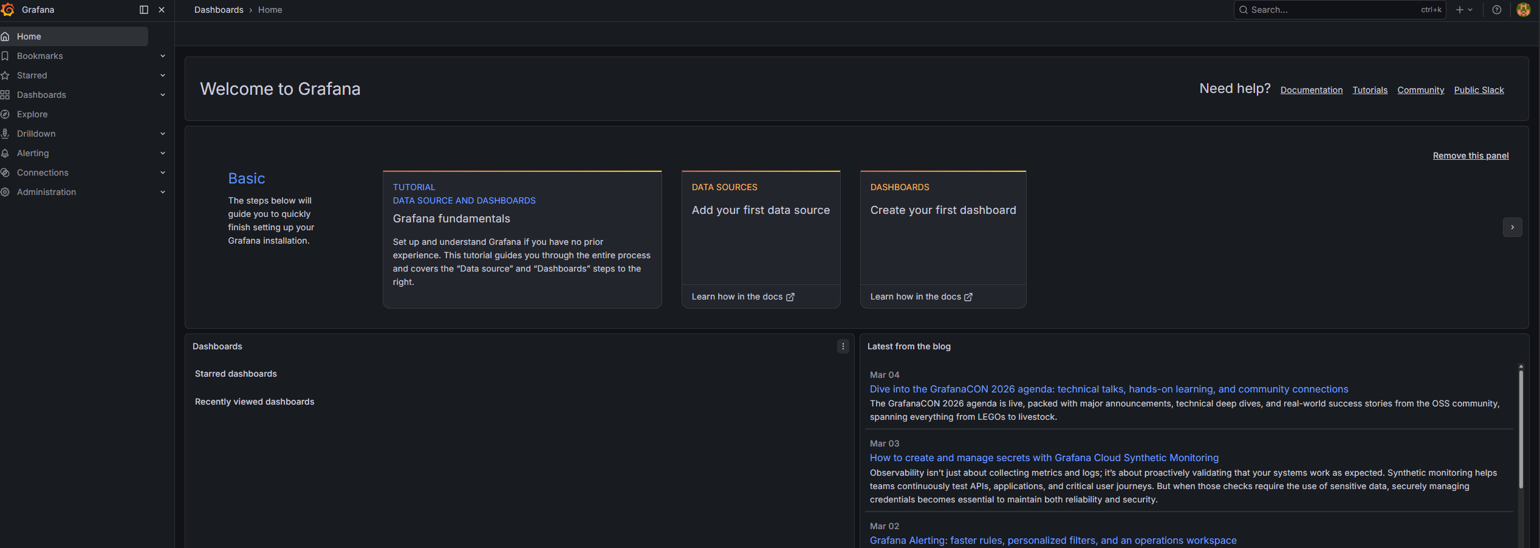Go to next setup steps arrow
The width and height of the screenshot is (1540, 548).
[x=1513, y=227]
